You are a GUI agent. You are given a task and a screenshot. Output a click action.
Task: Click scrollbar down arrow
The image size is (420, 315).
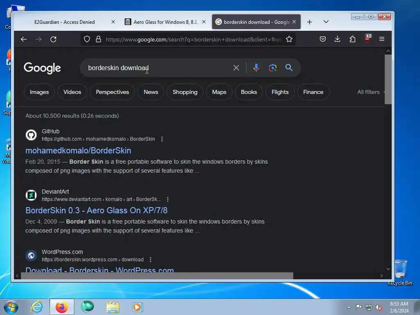[x=388, y=269]
